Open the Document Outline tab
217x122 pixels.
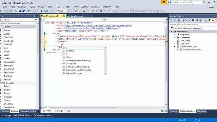click(x=28, y=111)
